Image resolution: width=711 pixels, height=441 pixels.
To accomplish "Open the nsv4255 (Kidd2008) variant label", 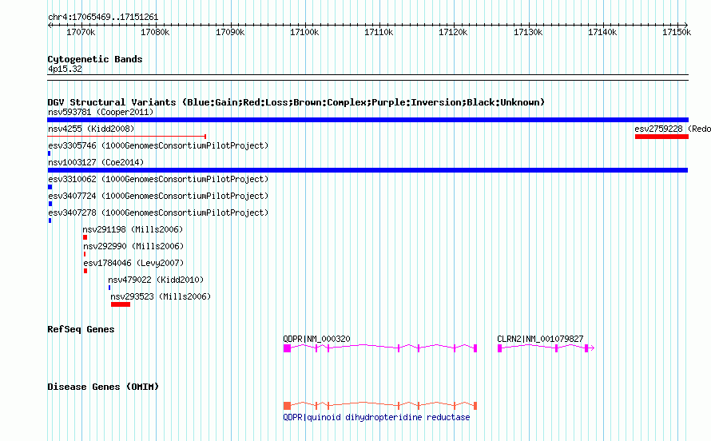I will point(91,129).
